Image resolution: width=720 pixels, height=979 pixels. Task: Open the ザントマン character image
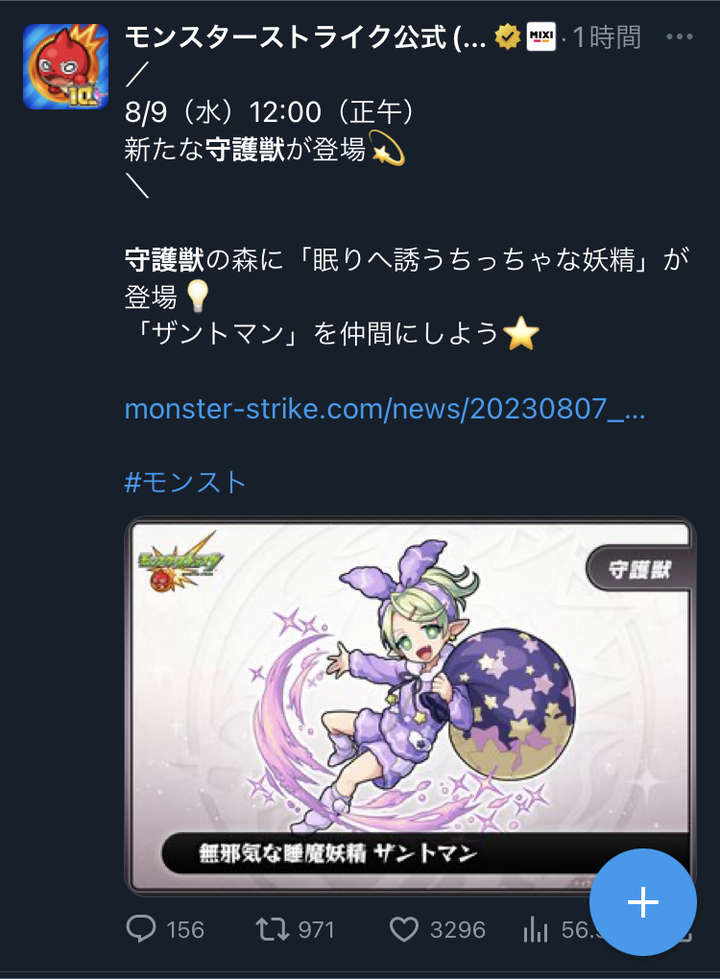[x=410, y=706]
